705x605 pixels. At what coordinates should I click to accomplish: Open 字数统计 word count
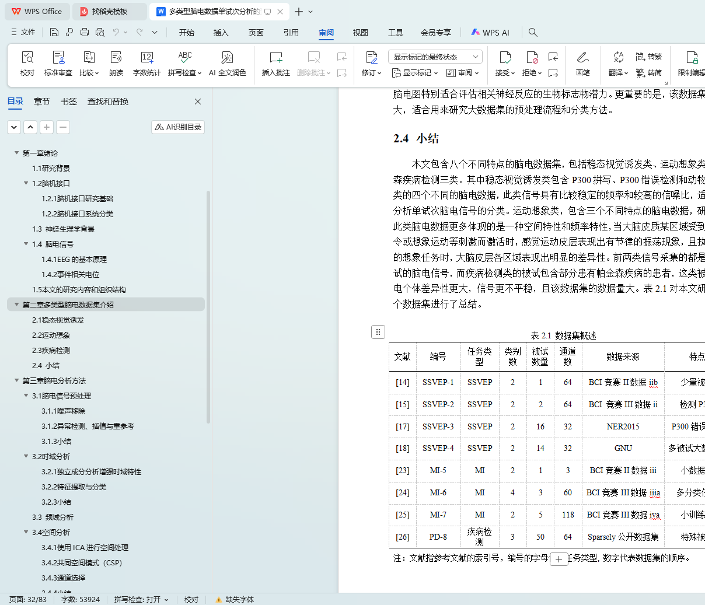(146, 64)
